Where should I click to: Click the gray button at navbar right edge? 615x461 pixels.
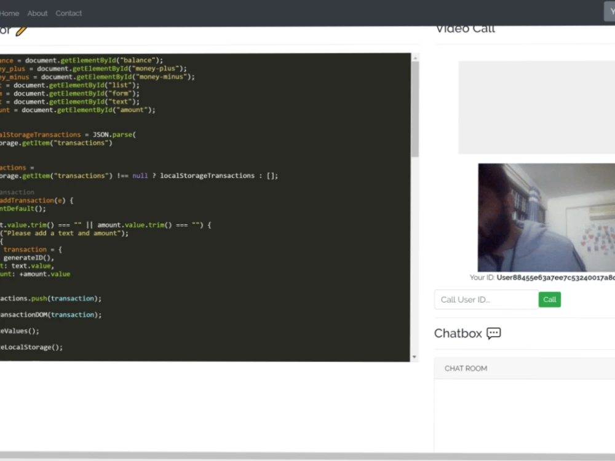(x=609, y=12)
